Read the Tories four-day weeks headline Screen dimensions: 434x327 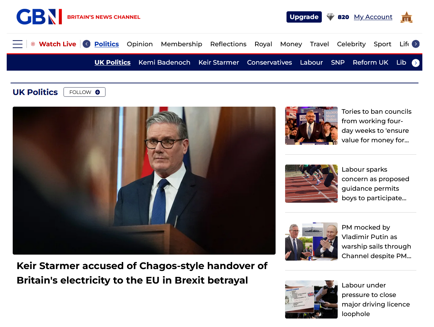point(376,126)
